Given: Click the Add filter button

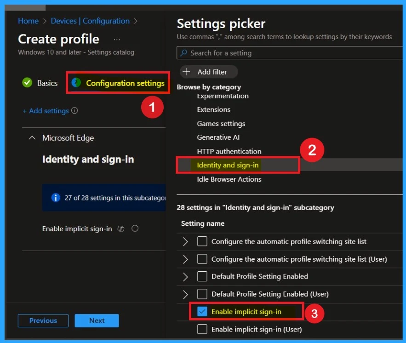Looking at the screenshot, I should (209, 72).
